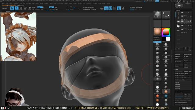Pick the Morph brush icon
This screenshot has width=195, height=110.
click(166, 79)
